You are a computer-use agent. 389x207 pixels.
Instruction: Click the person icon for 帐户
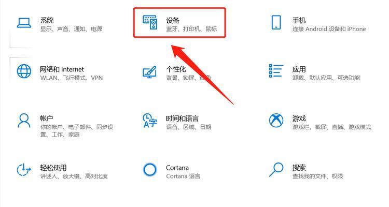click(x=24, y=121)
